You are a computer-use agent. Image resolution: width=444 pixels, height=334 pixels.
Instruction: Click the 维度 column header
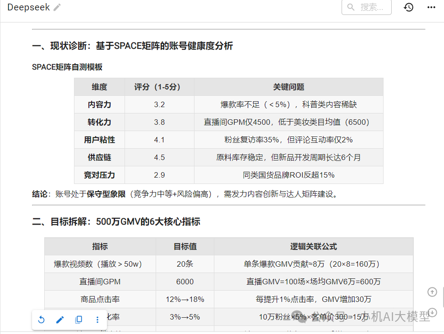click(x=99, y=87)
